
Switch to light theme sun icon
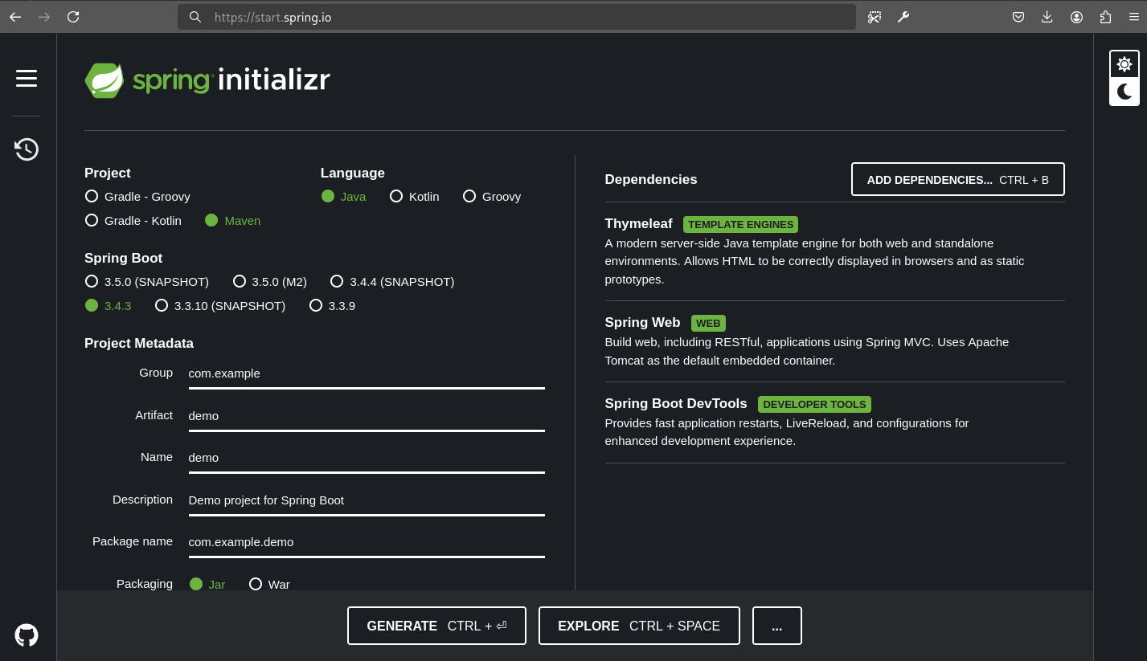[x=1124, y=64]
